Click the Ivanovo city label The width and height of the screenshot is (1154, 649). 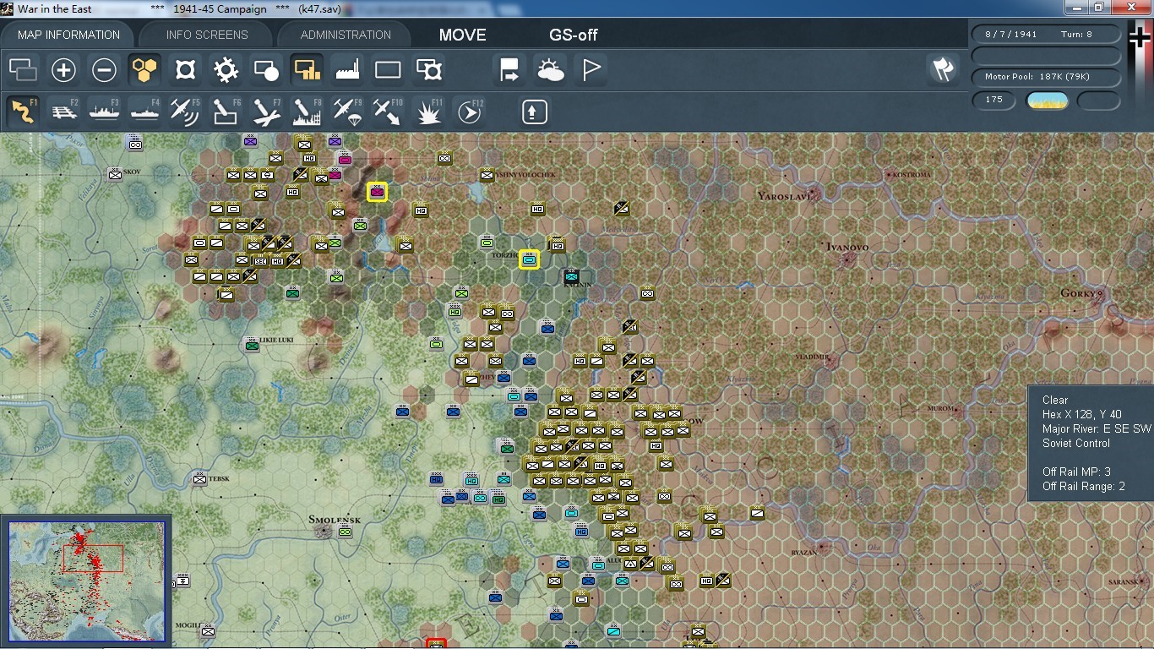point(846,247)
